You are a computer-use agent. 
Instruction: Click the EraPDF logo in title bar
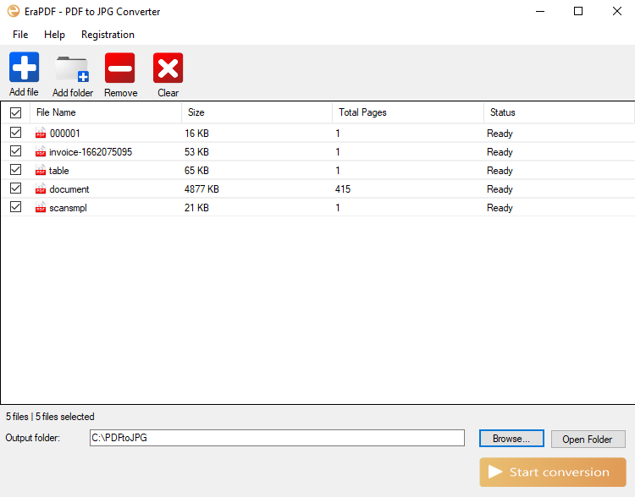click(x=14, y=11)
